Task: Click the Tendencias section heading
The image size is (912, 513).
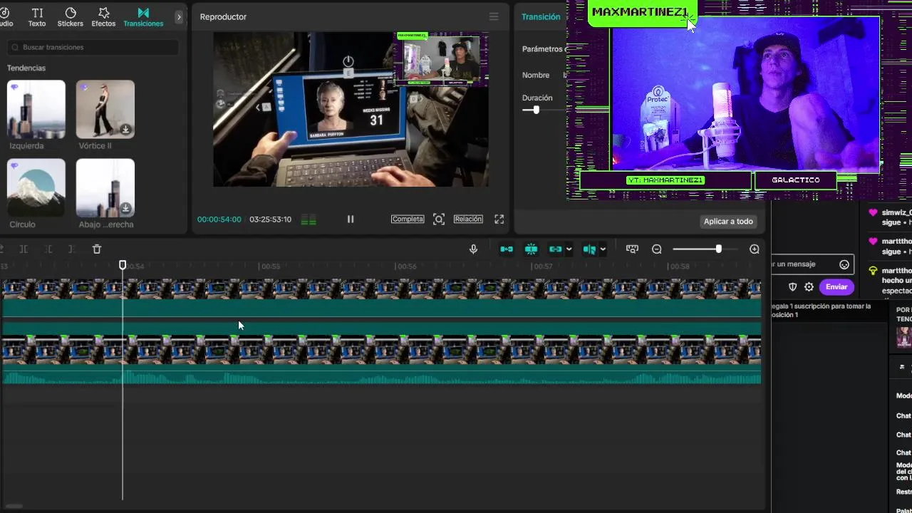Action: tap(26, 68)
